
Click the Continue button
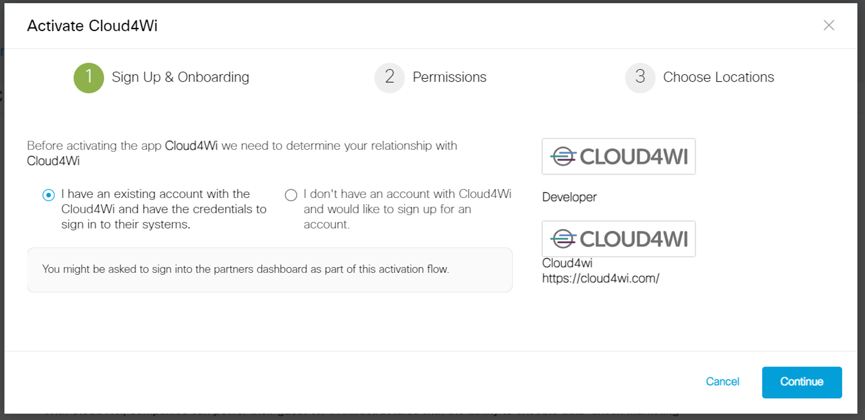(x=802, y=382)
